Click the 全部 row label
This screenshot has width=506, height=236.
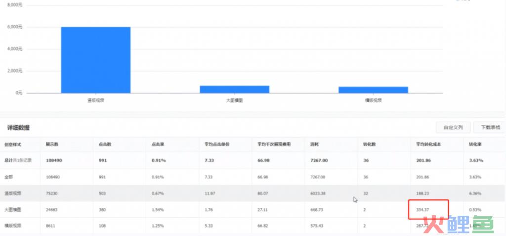[x=8, y=177]
